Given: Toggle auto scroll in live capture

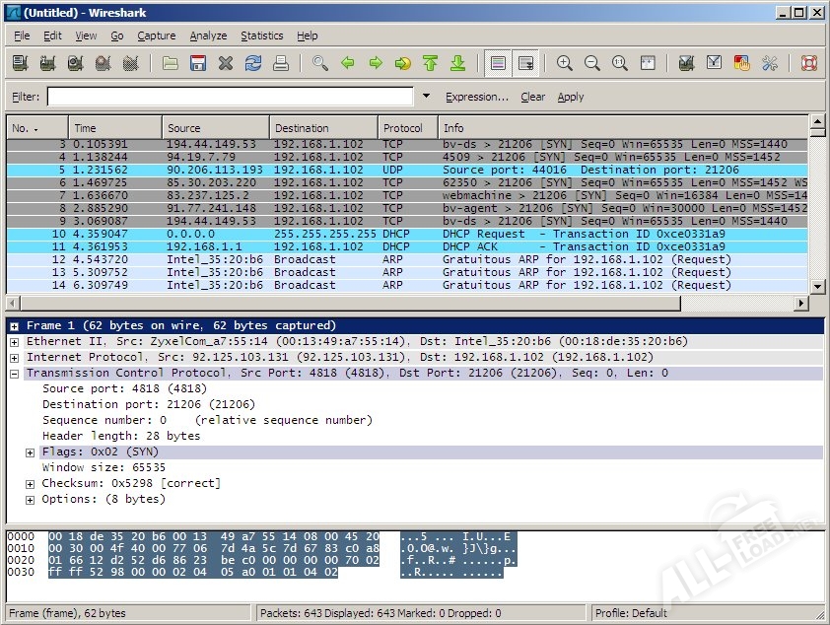Looking at the screenshot, I should pos(525,63).
